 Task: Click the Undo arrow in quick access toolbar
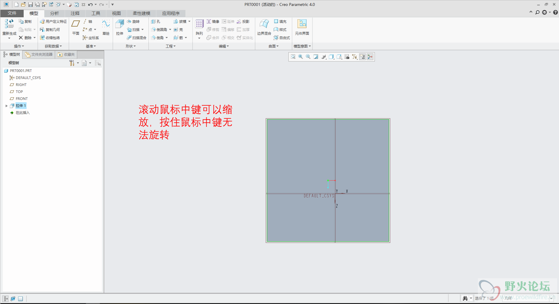[90, 5]
